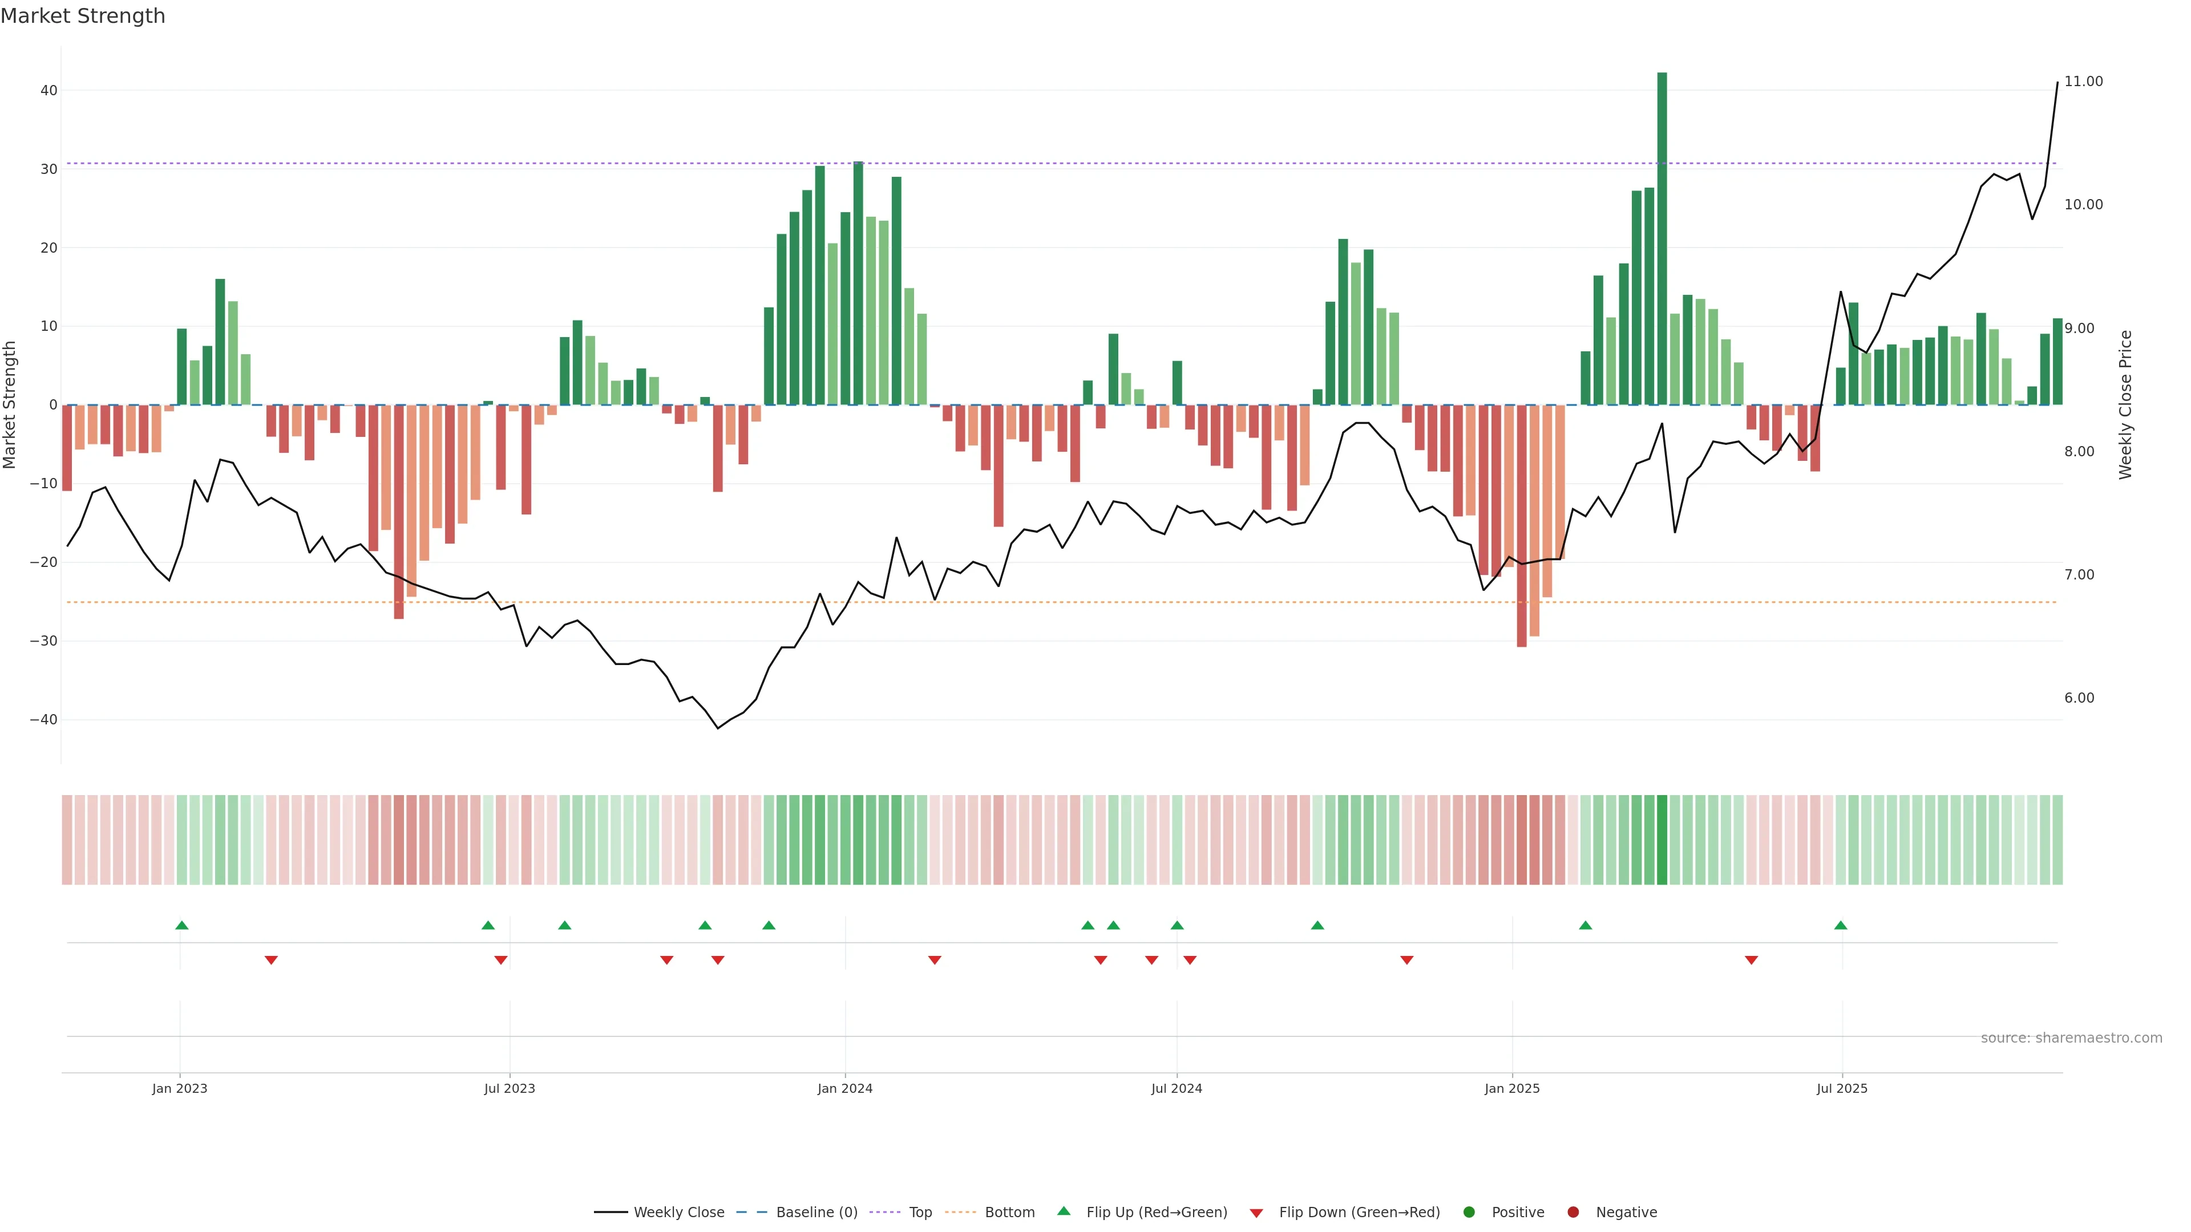
Task: Click the tallest green bar above 40
Action: 1662,238
